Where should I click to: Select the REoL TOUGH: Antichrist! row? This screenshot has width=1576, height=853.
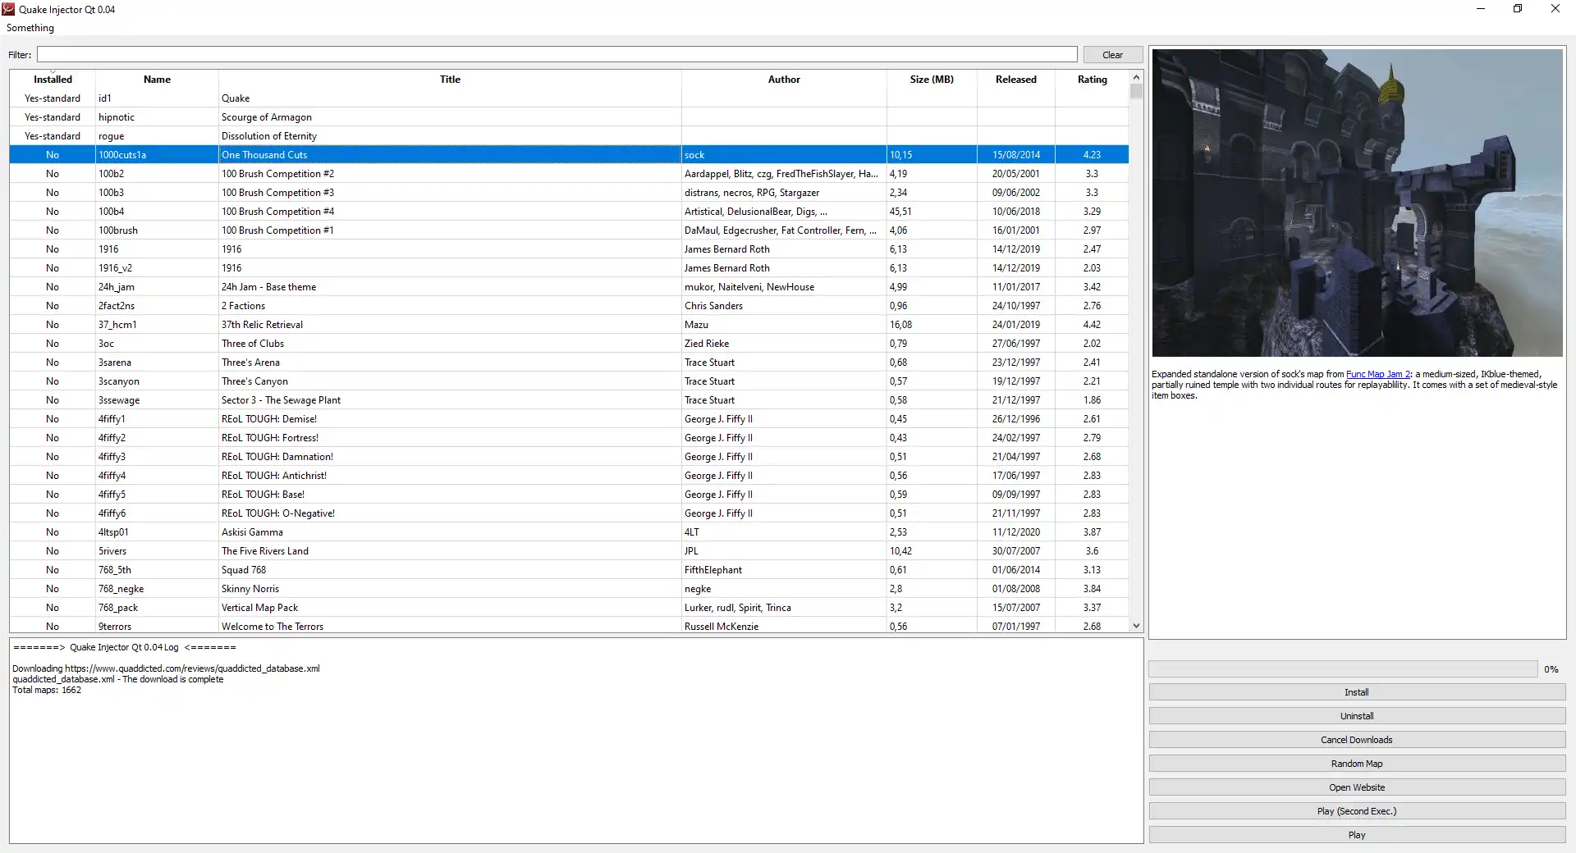569,476
